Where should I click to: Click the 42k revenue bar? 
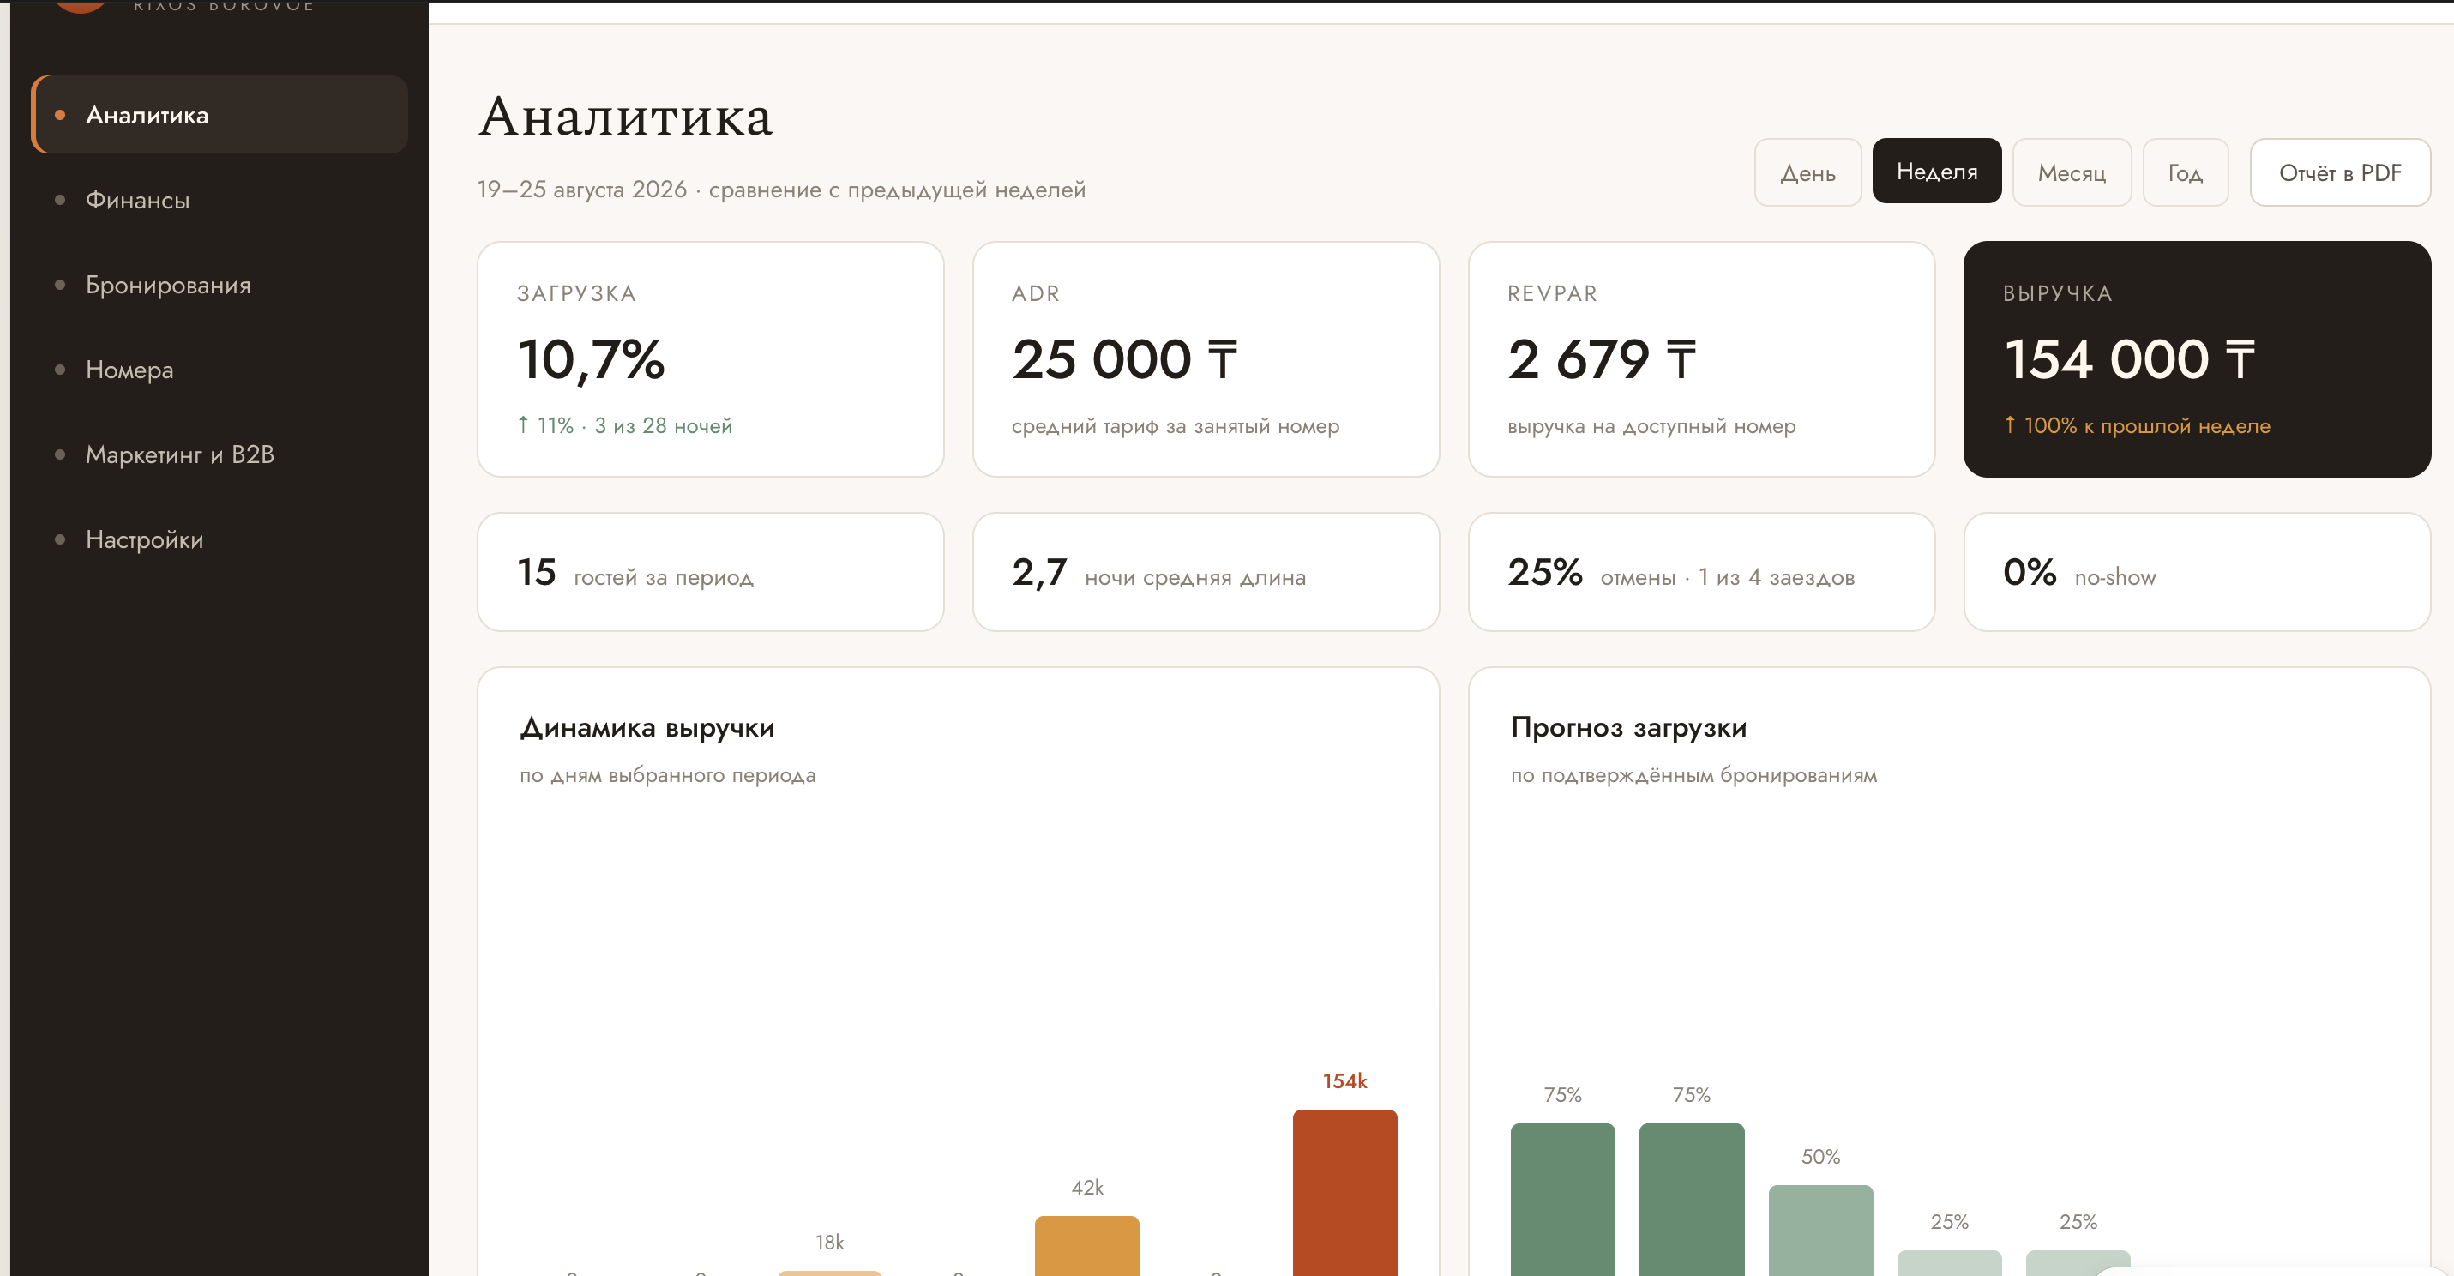pos(1087,1245)
